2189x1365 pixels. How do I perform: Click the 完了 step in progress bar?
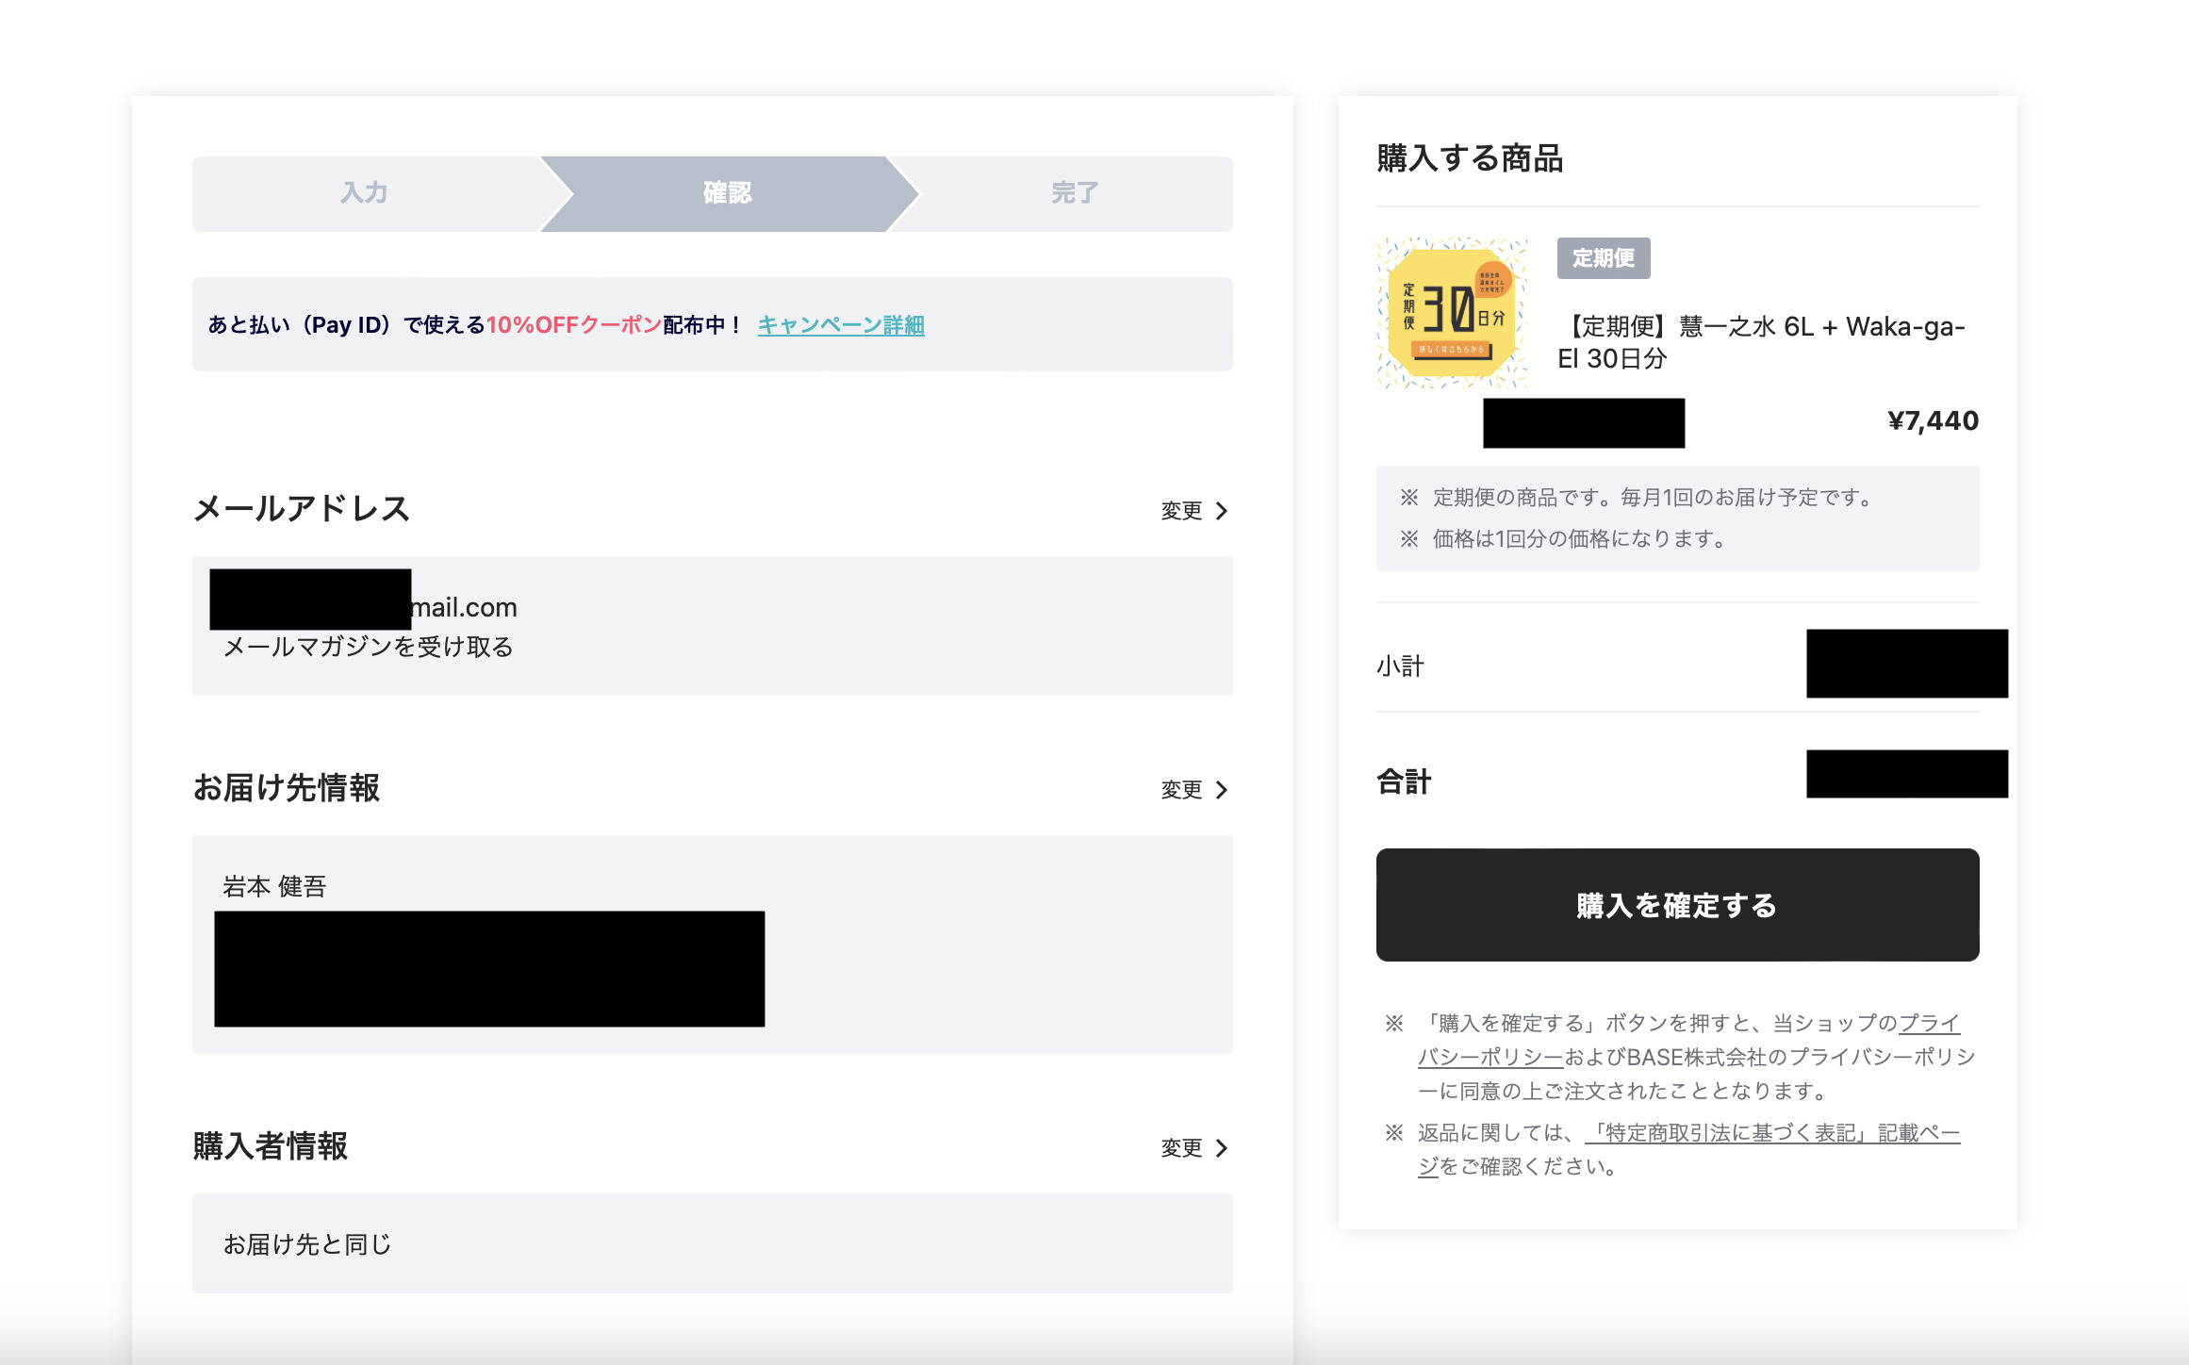pos(1075,193)
